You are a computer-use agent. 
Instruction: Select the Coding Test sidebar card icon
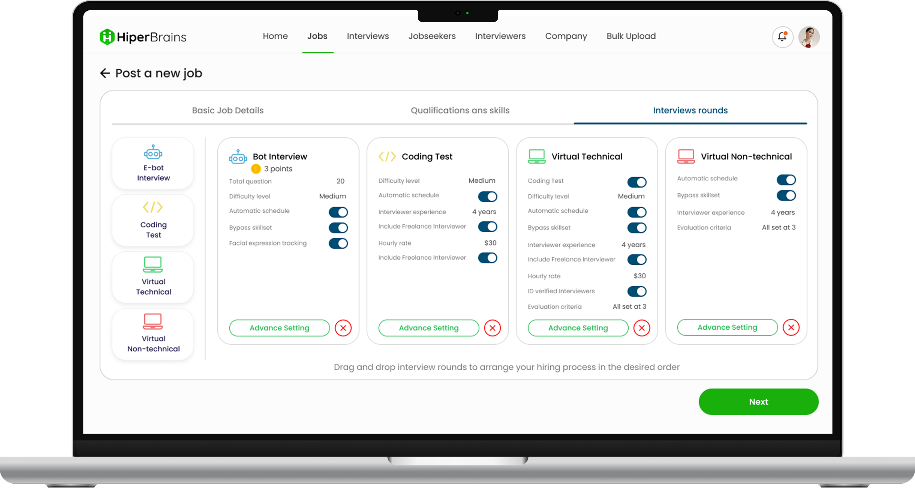click(153, 207)
